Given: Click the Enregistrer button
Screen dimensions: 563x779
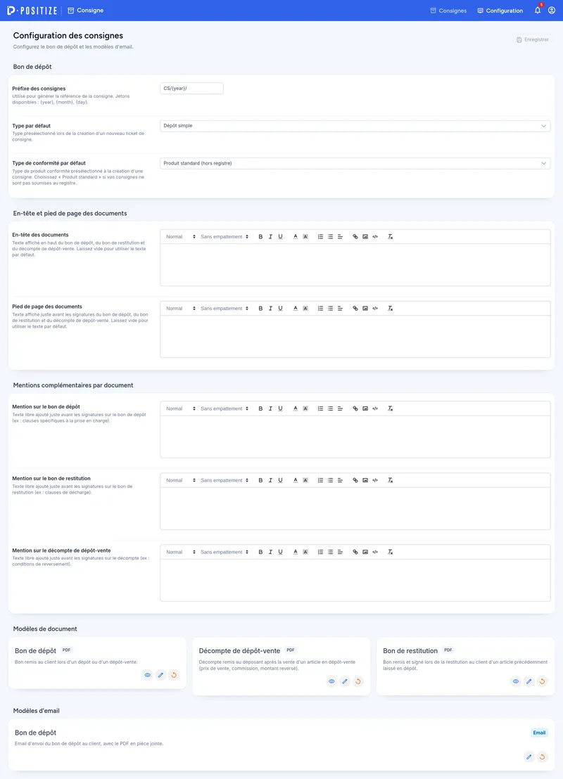Looking at the screenshot, I should click(x=533, y=39).
